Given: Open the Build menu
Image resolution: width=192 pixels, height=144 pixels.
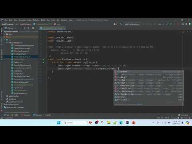Looking at the screenshot, I should pyautogui.click(x=43, y=20).
